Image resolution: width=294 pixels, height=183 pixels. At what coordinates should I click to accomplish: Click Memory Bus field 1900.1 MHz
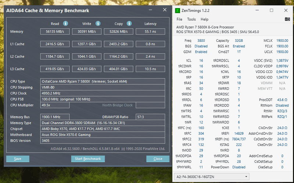pos(55,117)
